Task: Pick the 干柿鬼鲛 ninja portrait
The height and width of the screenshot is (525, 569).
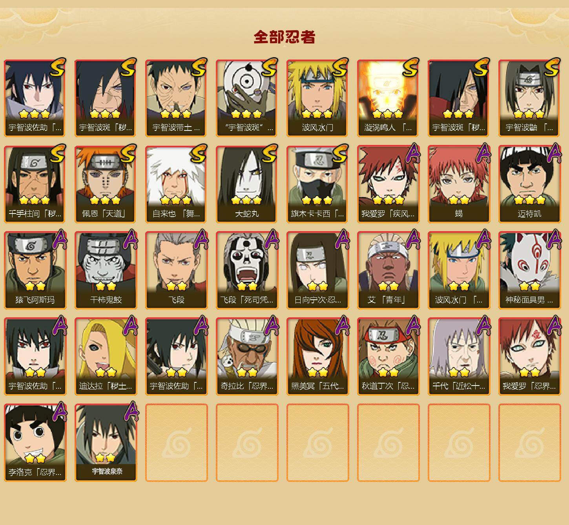Action: click(x=105, y=270)
